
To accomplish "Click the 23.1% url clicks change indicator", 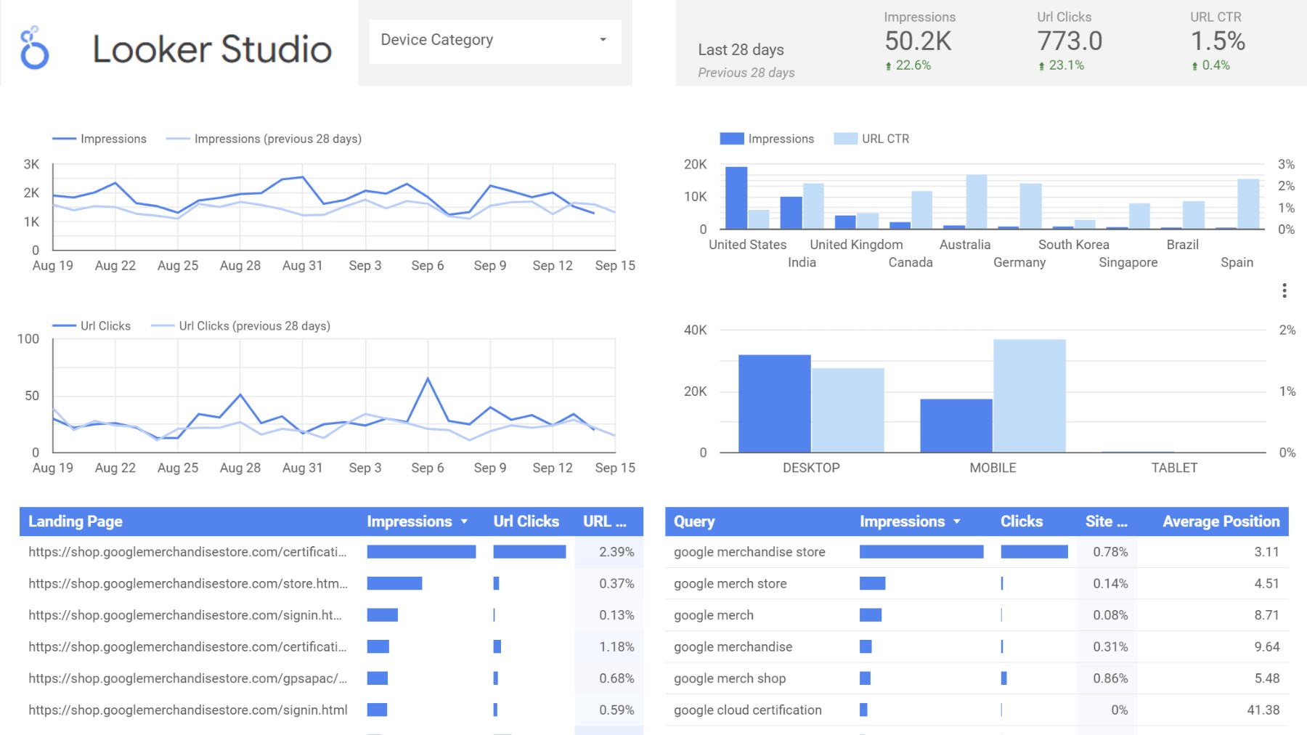I will click(x=1061, y=65).
